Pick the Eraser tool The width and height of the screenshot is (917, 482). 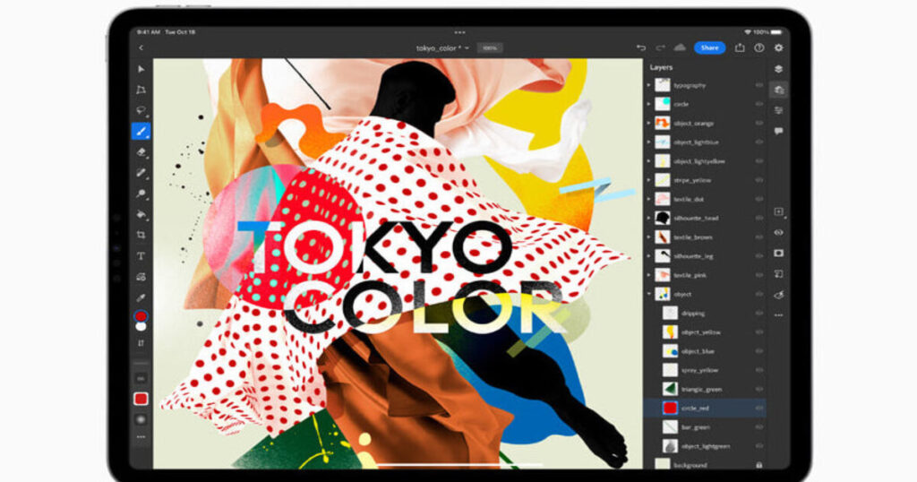tap(141, 152)
